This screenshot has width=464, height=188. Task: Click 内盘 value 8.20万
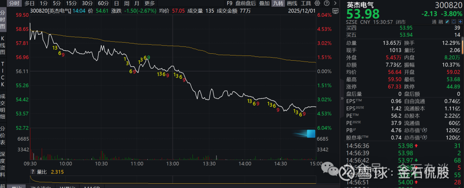click(x=453, y=58)
